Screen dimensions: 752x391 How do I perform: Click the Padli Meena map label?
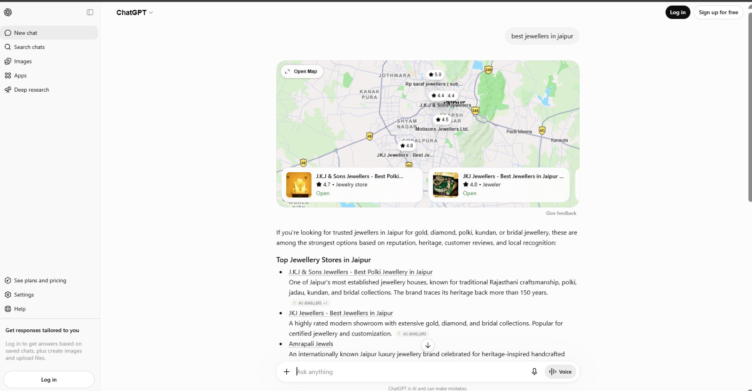519,132
